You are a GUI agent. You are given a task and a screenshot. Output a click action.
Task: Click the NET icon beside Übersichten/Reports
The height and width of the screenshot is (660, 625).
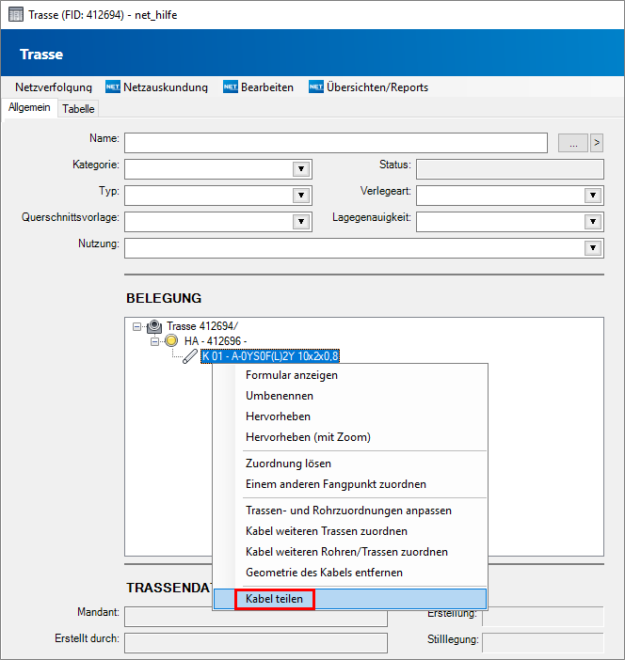point(316,87)
